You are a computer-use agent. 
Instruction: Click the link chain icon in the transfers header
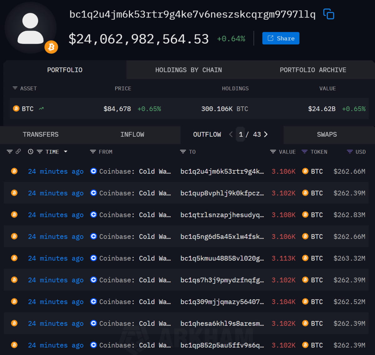18,151
